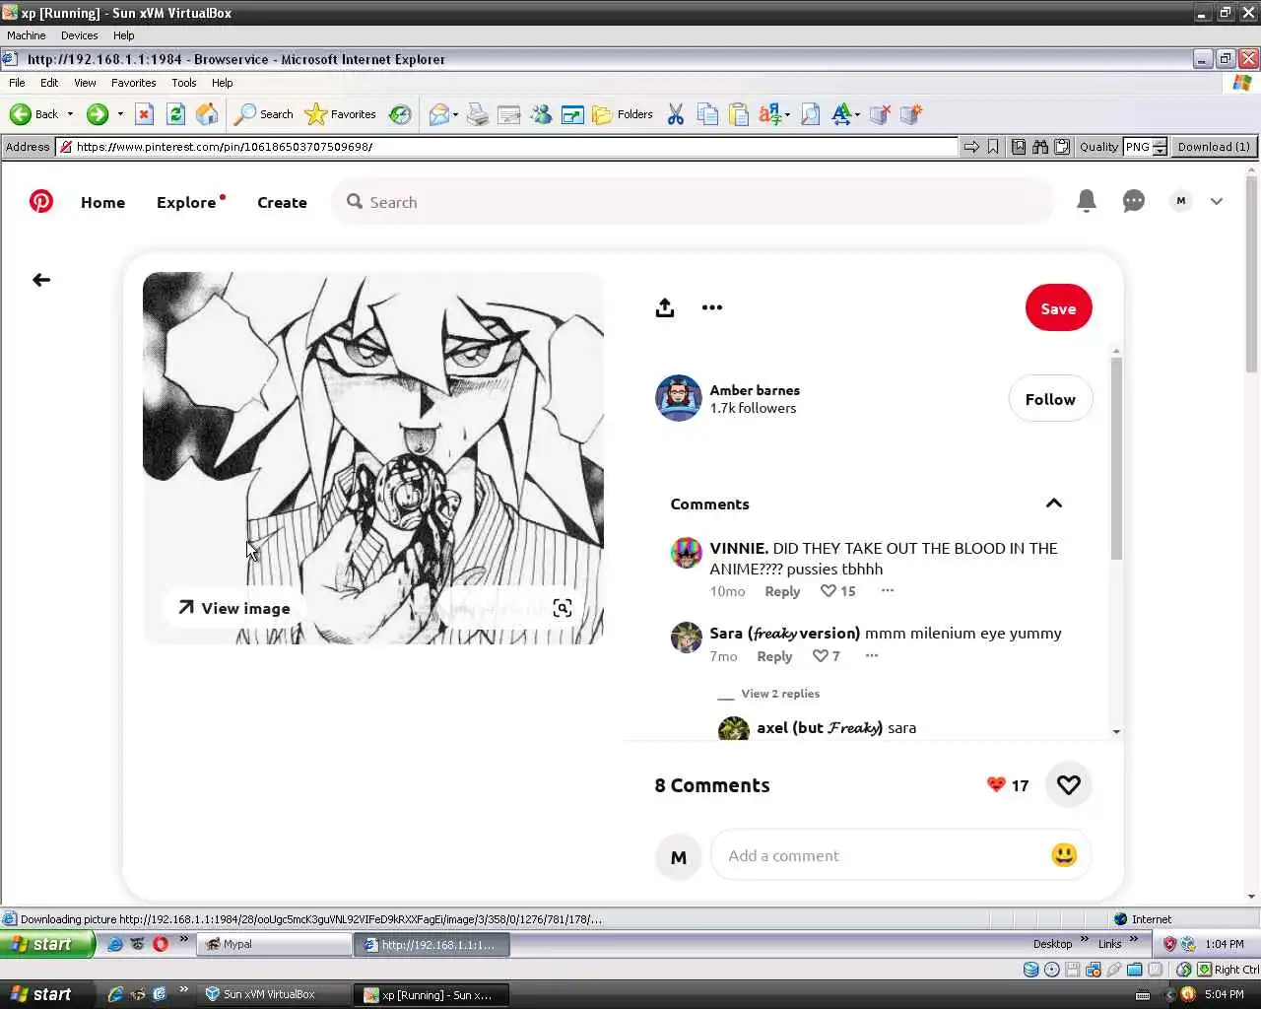Open VirtualBox Machine menu

[x=27, y=35]
